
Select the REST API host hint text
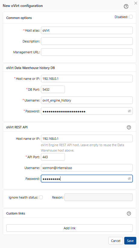82,148
